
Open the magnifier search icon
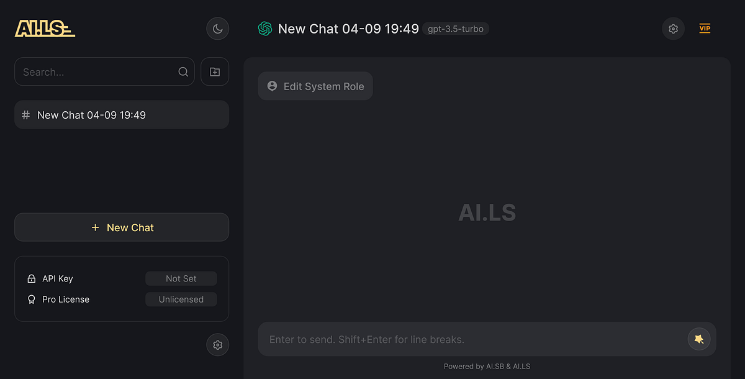pyautogui.click(x=183, y=71)
